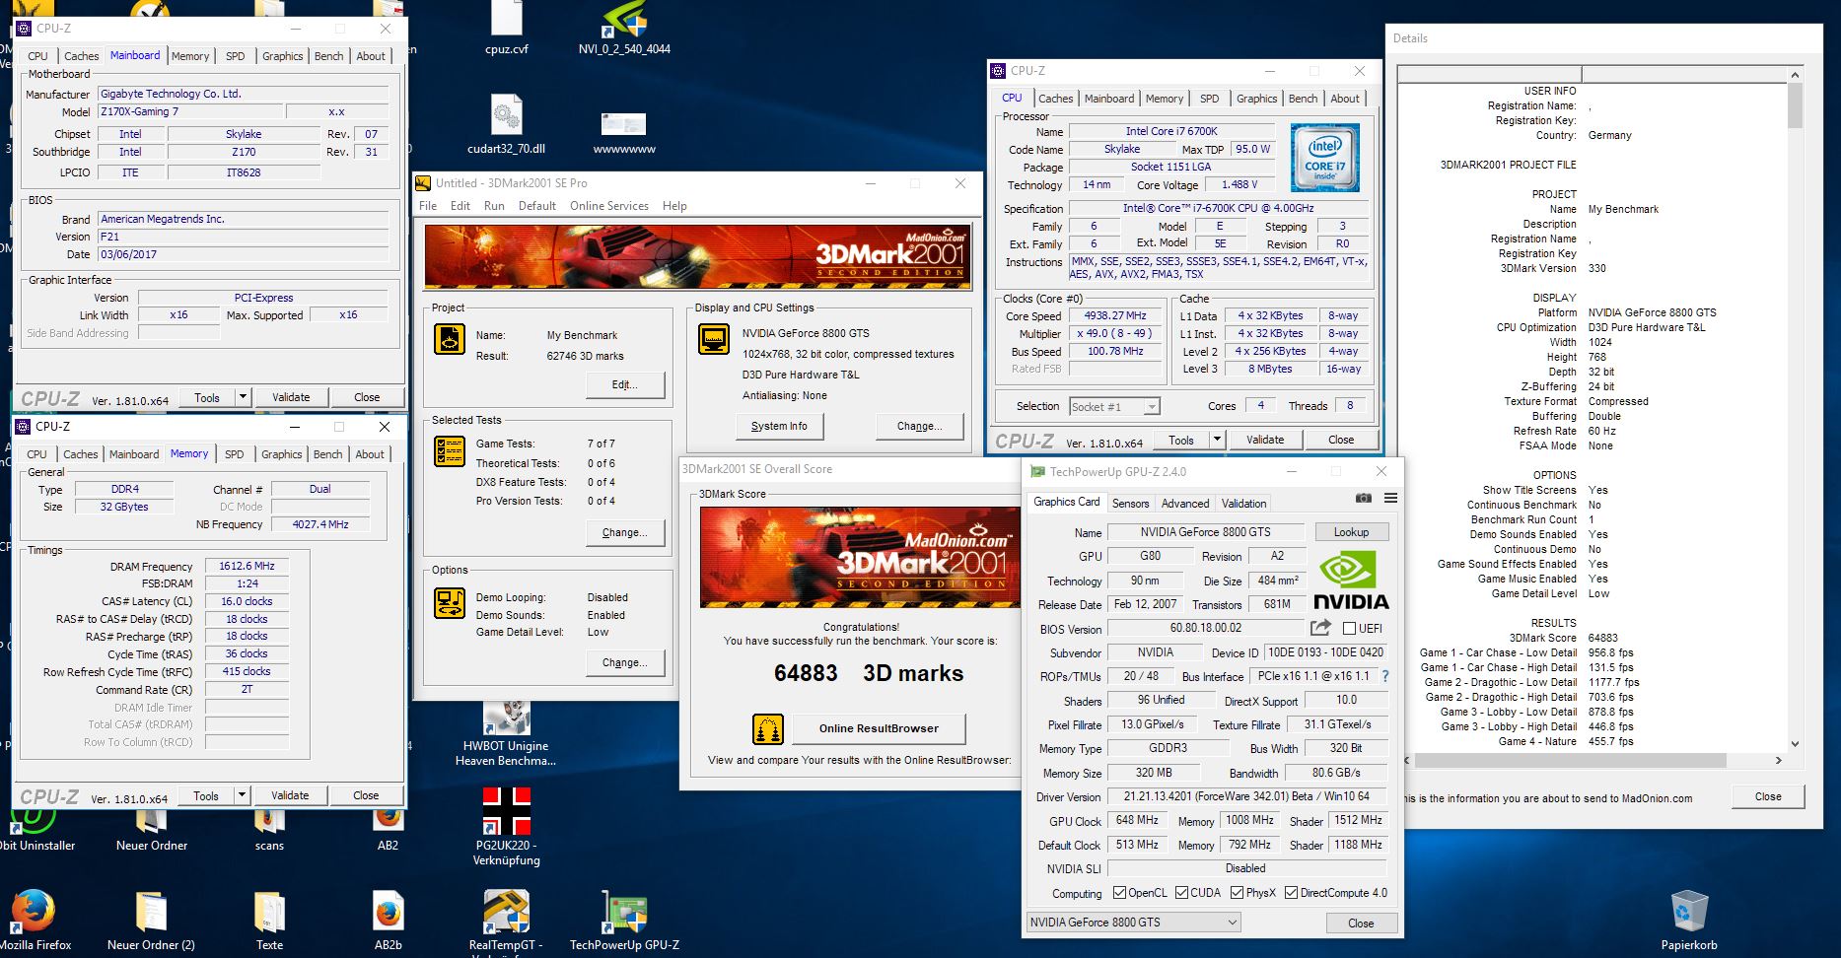Open the File menu in 3DMark2001
The width and height of the screenshot is (1841, 958).
tap(428, 206)
